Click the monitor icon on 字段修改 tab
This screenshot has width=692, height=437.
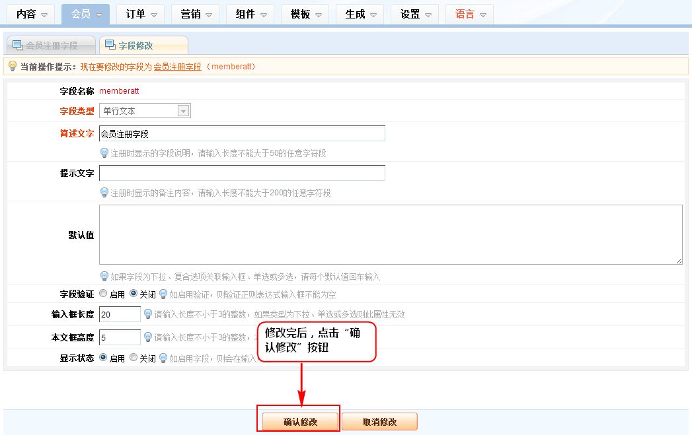[x=110, y=46]
